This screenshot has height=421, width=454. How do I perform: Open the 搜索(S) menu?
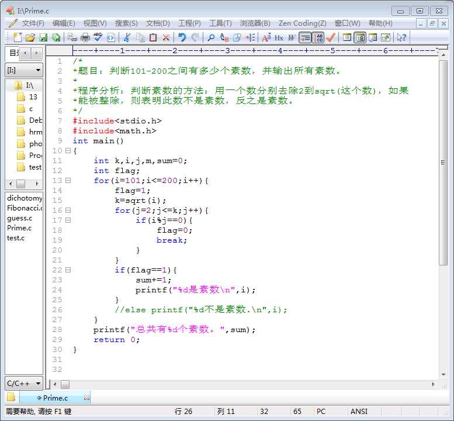[126, 23]
